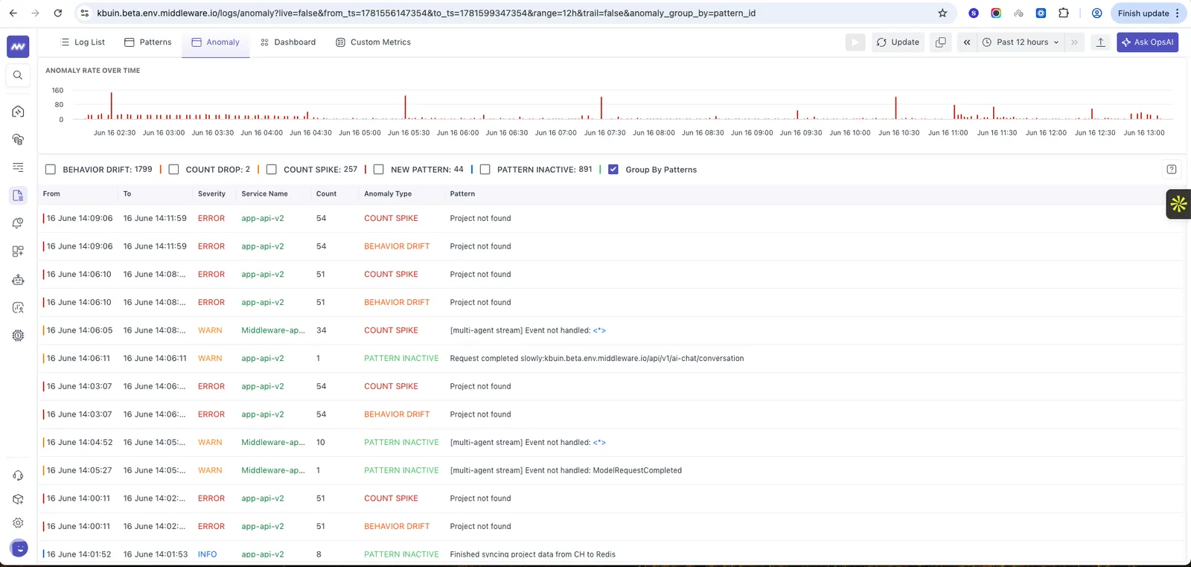The height and width of the screenshot is (567, 1191).
Task: Click the '<*>' wildcard link in the row with count 34
Action: tap(599, 330)
